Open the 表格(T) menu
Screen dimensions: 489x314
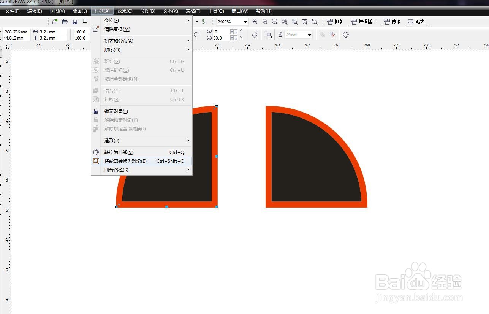pyautogui.click(x=193, y=11)
